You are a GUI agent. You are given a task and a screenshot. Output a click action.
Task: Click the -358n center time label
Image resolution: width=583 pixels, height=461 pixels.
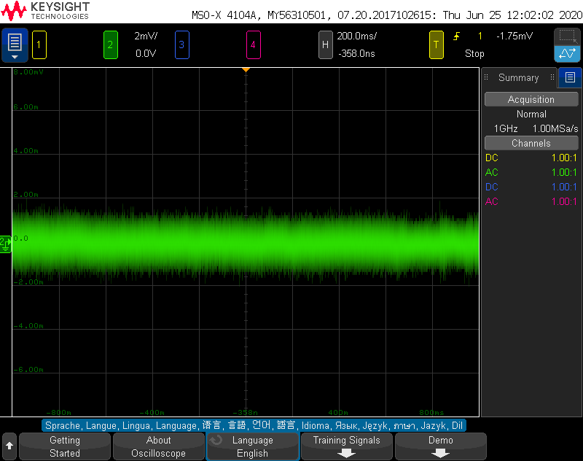click(x=245, y=412)
